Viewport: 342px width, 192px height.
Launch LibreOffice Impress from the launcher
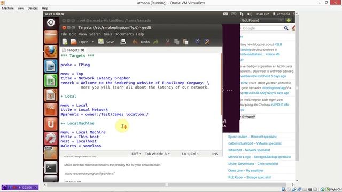pos(51,95)
